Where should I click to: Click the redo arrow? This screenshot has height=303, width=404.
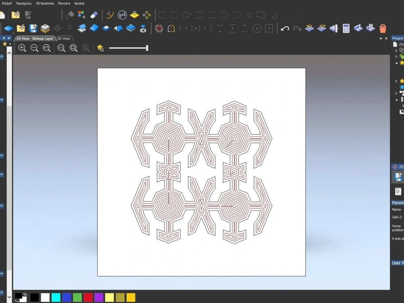pyautogui.click(x=297, y=28)
